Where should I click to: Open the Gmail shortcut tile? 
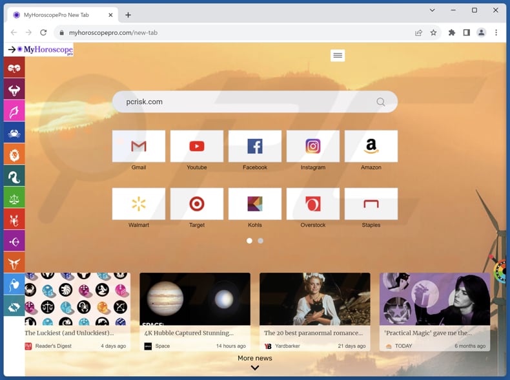coord(139,146)
